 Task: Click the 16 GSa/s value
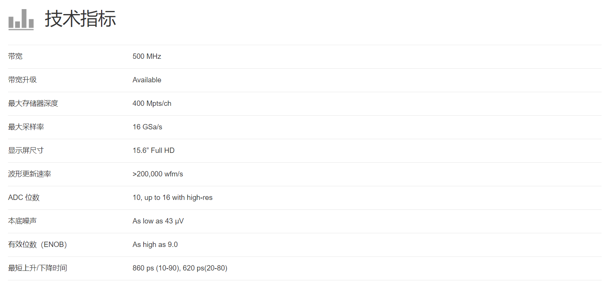[x=147, y=127]
